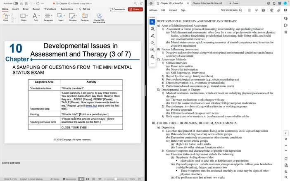Click the collaboration share-people icon in PowerPoint
This screenshot has height=181, width=290.
point(141,4)
